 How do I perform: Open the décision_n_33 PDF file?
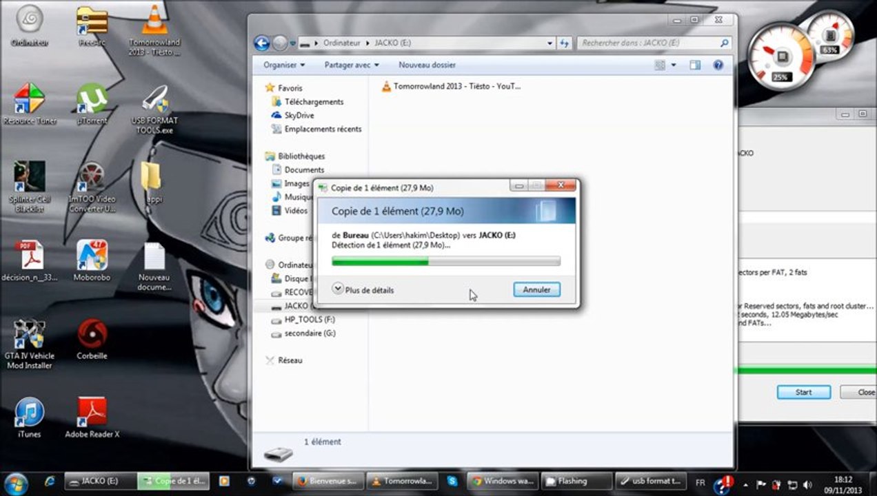pos(30,260)
